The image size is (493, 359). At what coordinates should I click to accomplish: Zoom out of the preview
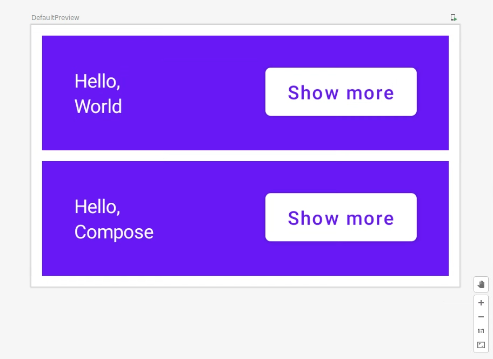481,317
